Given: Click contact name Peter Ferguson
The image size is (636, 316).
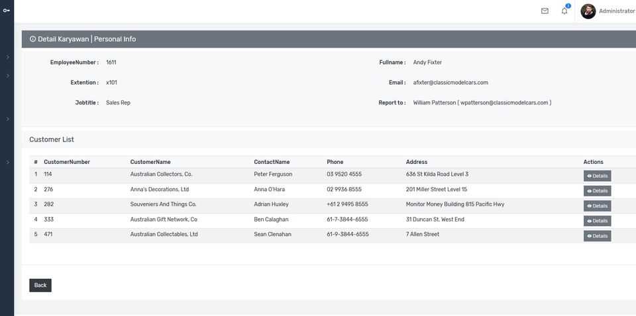Looking at the screenshot, I should coord(273,175).
